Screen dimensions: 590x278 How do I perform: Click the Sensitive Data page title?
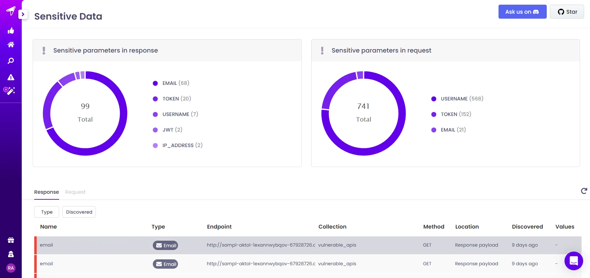point(68,16)
